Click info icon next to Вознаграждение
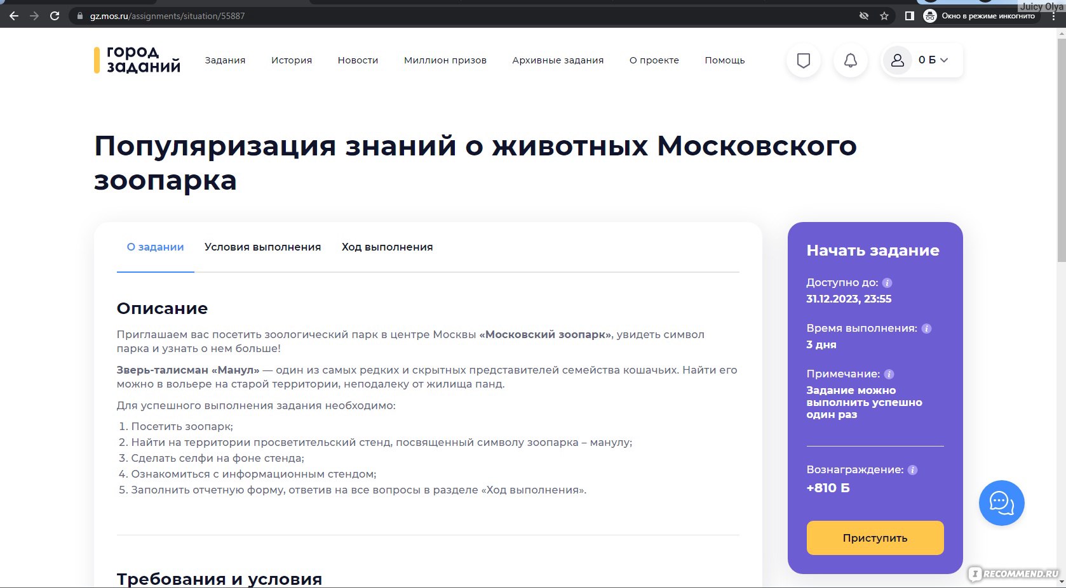Image resolution: width=1066 pixels, height=588 pixels. click(x=913, y=470)
